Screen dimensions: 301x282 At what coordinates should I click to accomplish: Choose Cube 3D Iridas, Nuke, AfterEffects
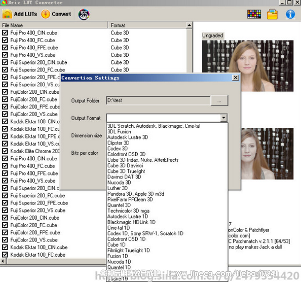pyautogui.click(x=143, y=160)
